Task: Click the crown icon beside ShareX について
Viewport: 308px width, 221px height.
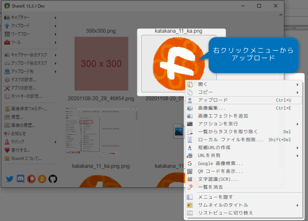Action: coord(7,158)
